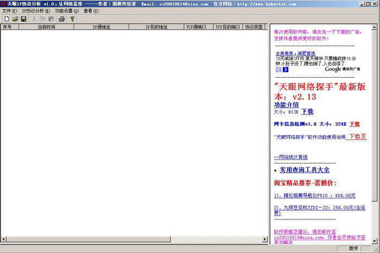Open the 查看(V) menu

(x=91, y=11)
